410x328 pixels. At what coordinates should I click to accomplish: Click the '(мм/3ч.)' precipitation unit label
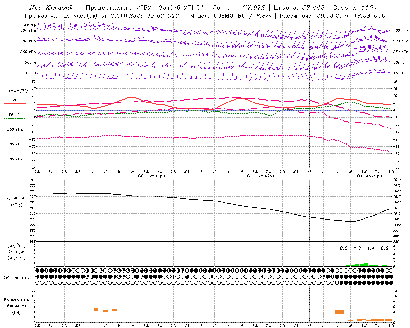click(16, 246)
